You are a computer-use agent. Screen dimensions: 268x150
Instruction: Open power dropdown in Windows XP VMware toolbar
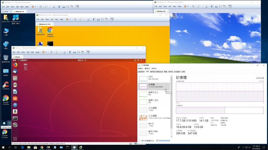188,7
